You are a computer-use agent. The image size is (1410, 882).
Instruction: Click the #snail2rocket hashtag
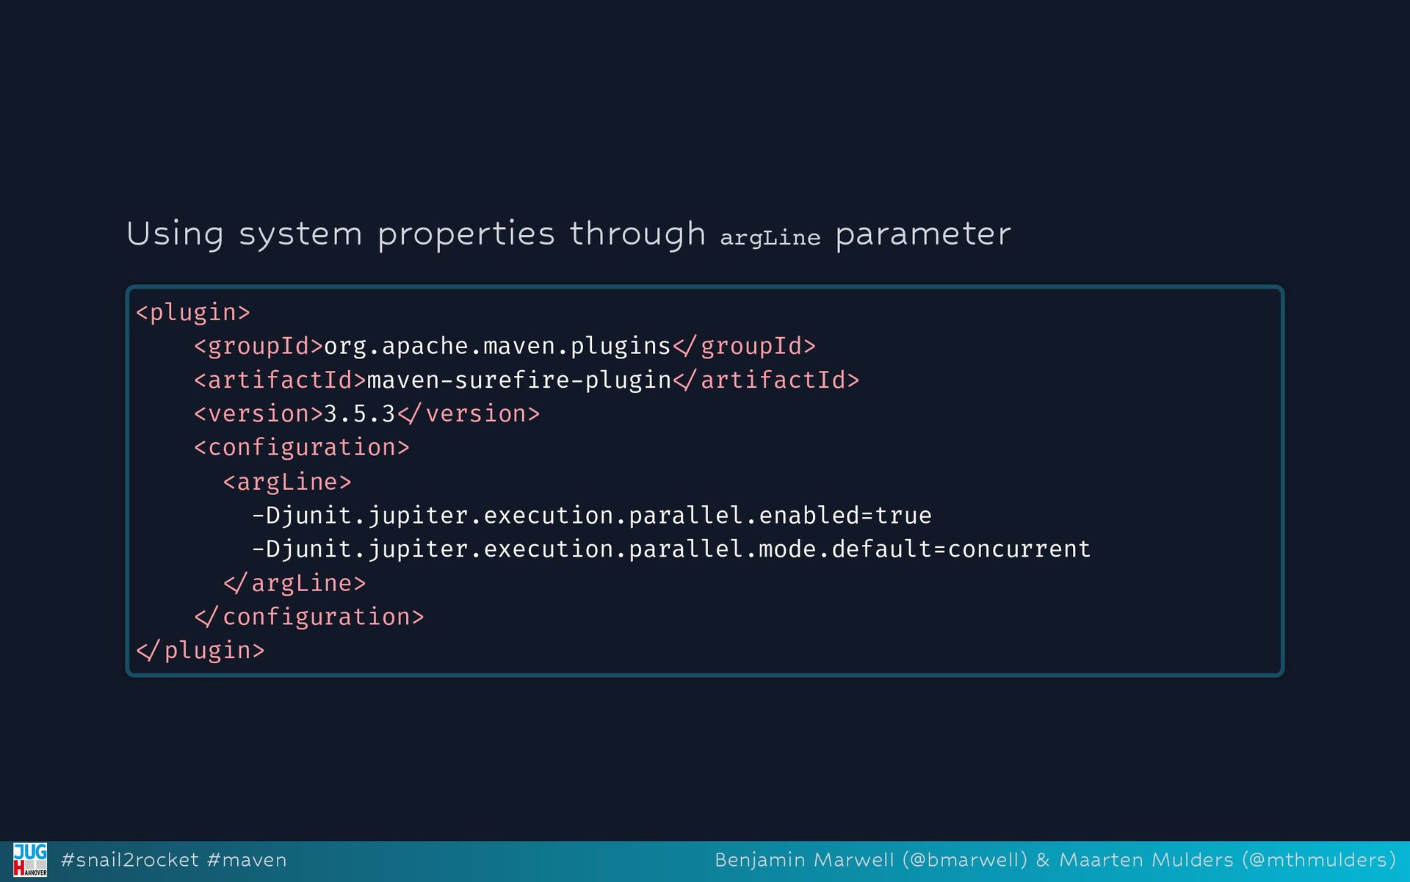point(129,860)
